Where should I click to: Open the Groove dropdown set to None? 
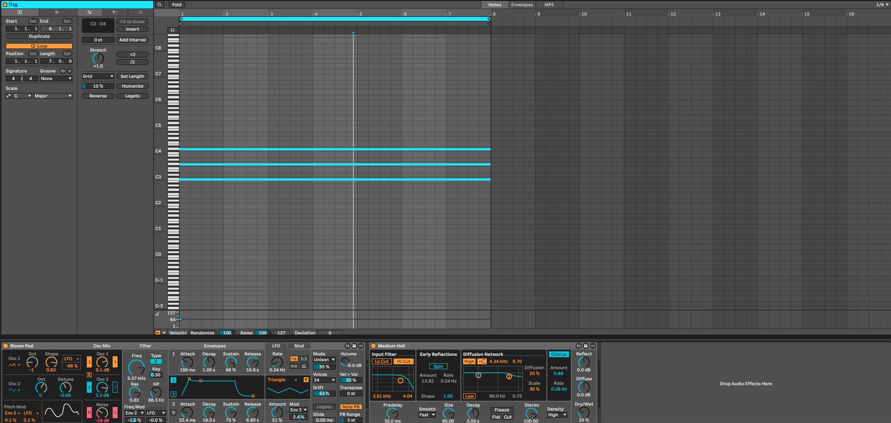tap(56, 79)
